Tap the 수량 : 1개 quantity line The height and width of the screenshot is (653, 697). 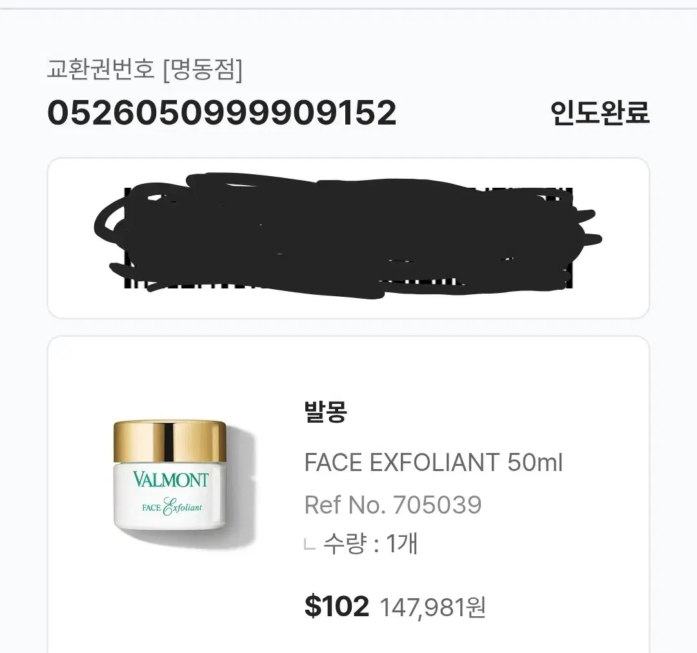point(370,543)
